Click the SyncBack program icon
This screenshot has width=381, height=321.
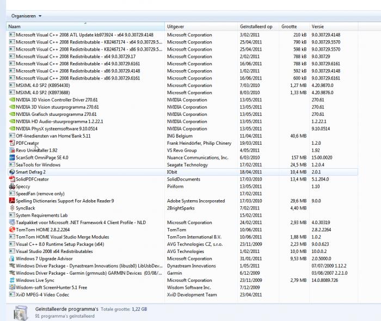click(12, 208)
